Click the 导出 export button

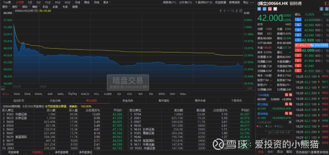246,2
